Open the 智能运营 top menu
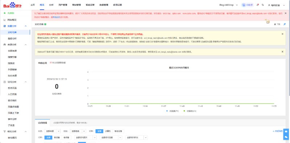This screenshot has height=143, width=290. click(x=90, y=5)
